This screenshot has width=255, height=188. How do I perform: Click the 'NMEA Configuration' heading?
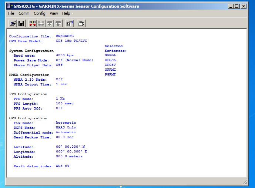pyautogui.click(x=29, y=75)
